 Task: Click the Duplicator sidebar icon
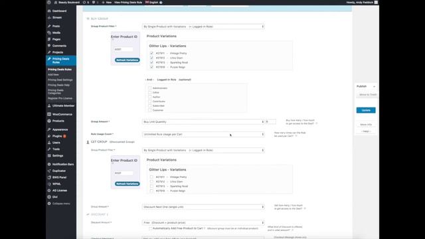tap(49, 171)
